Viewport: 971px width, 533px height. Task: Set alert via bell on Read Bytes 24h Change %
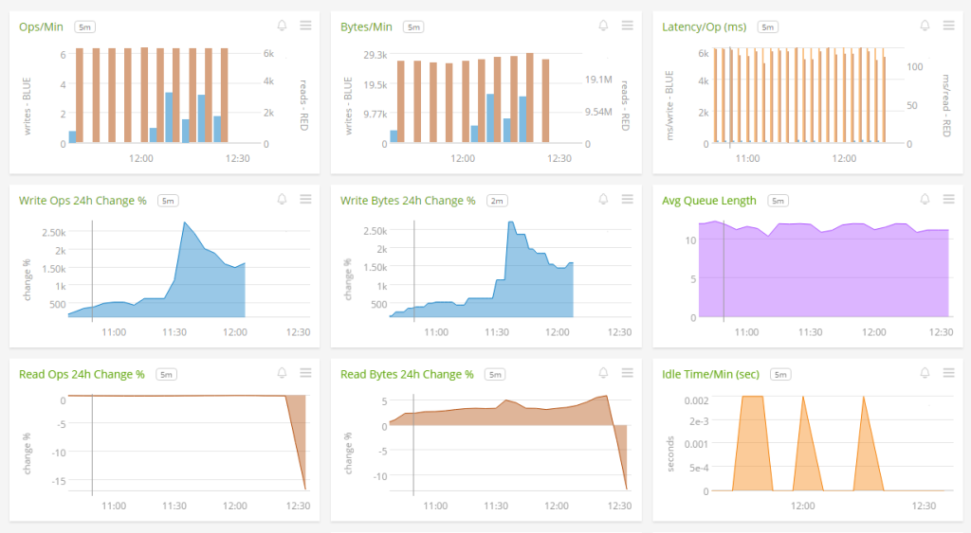point(603,374)
